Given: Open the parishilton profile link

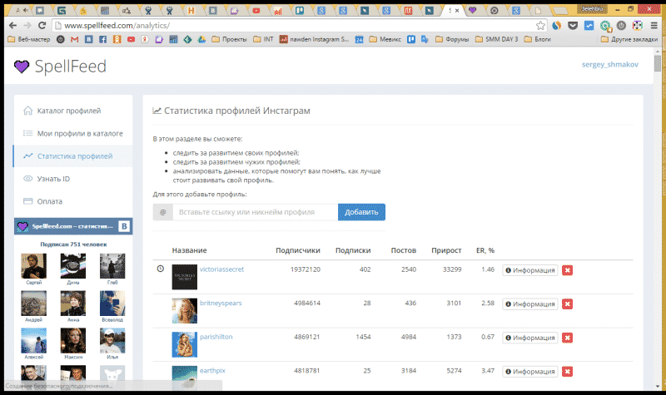Looking at the screenshot, I should [216, 337].
